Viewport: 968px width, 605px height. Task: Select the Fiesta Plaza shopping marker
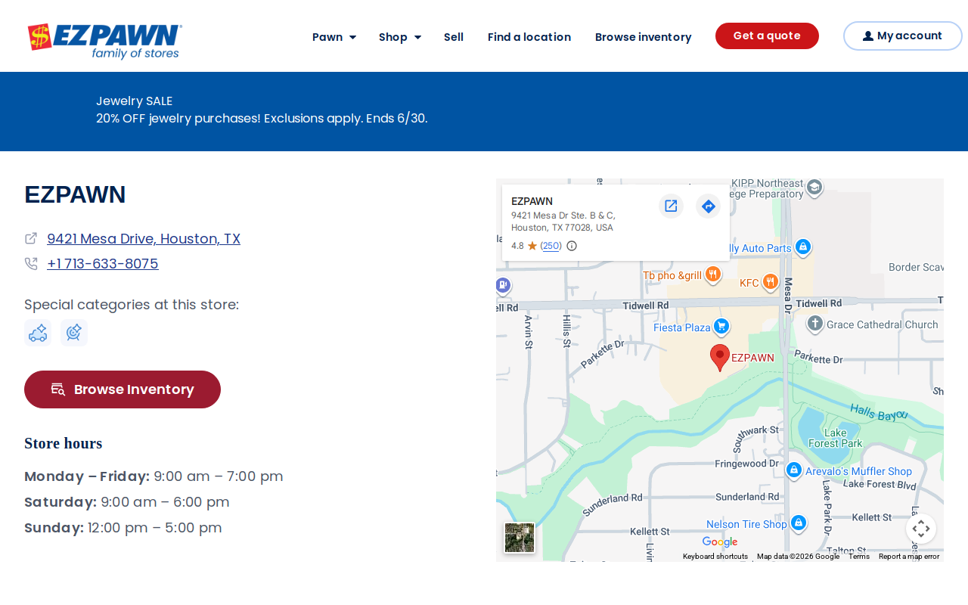721,327
